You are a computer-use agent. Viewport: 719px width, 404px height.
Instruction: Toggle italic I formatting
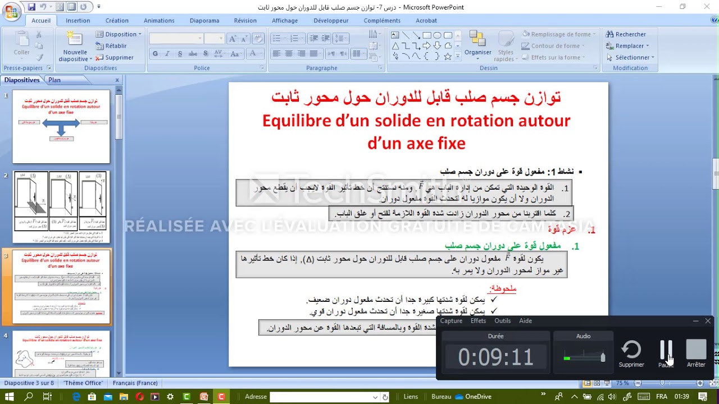pyautogui.click(x=167, y=54)
